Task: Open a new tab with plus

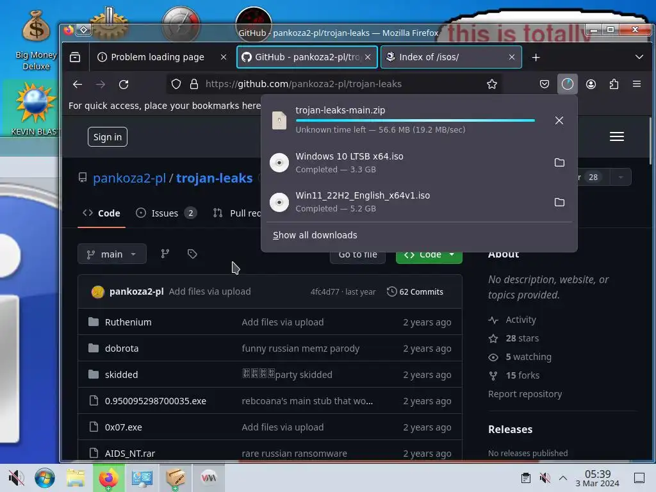Action: point(536,57)
